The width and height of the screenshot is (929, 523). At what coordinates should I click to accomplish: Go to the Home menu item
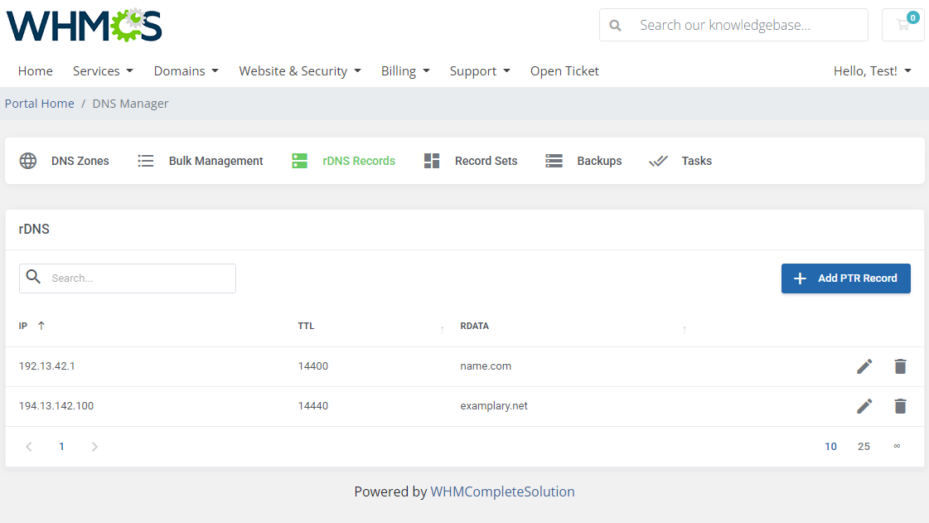[x=36, y=71]
